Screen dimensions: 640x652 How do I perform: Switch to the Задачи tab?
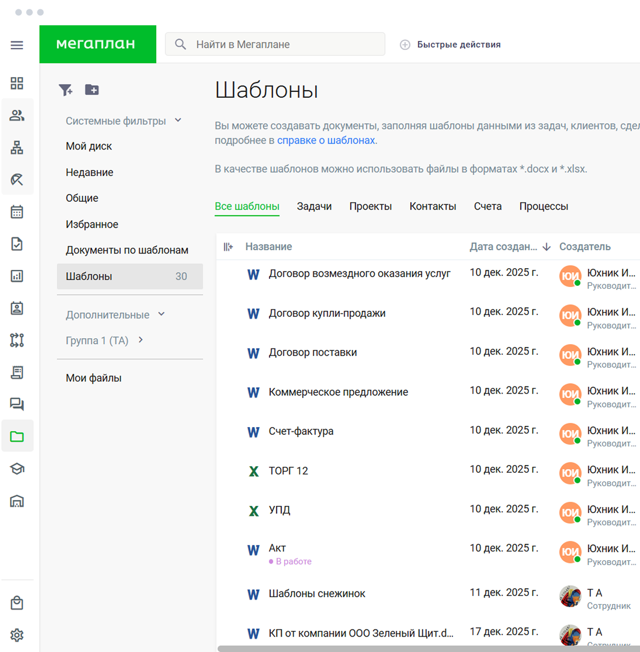[x=314, y=206]
